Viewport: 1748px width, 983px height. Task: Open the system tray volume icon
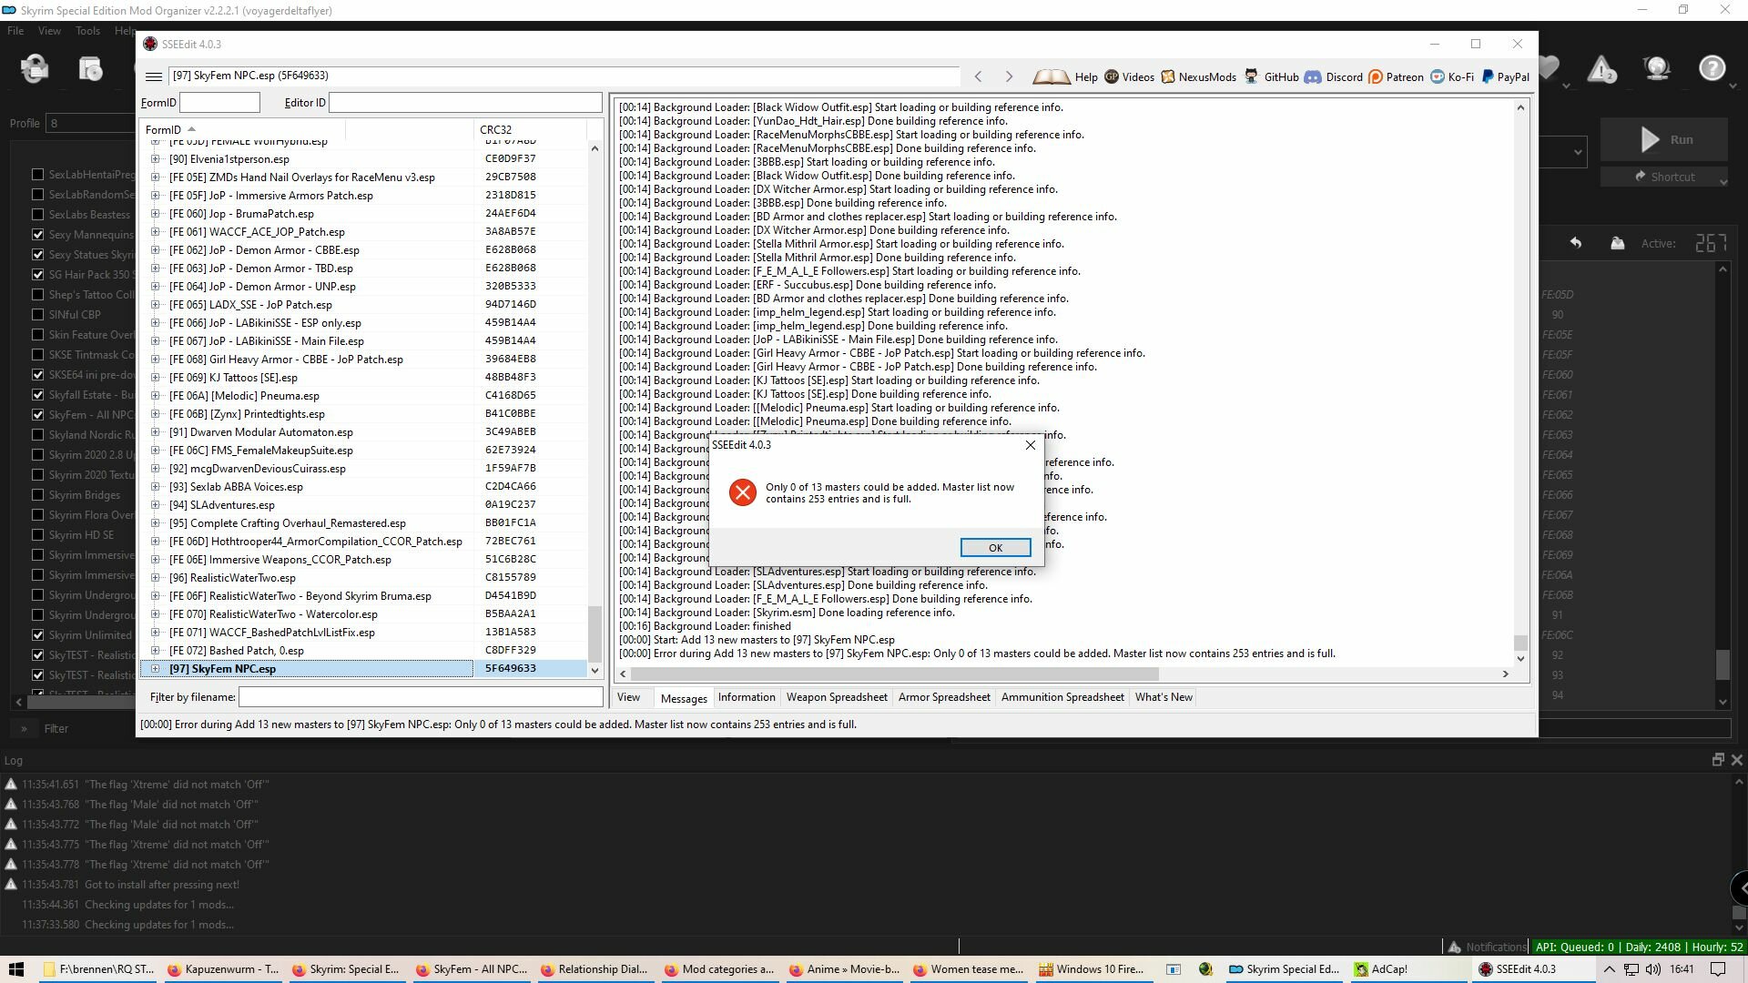[x=1652, y=969]
